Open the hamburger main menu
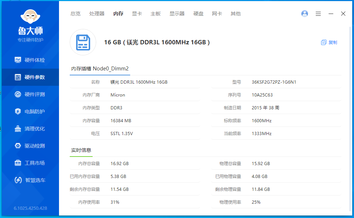Viewport: 354px width, 218px height. tap(318, 14)
